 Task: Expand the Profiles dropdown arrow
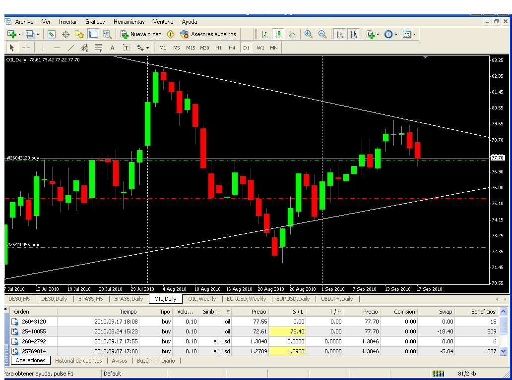(x=38, y=34)
